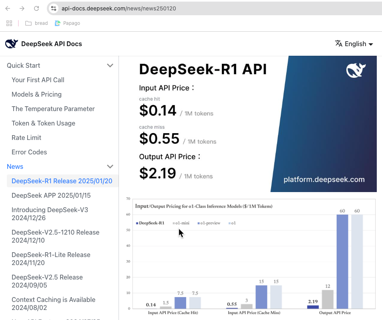Click platform.deepseek.com text on banner

[324, 180]
